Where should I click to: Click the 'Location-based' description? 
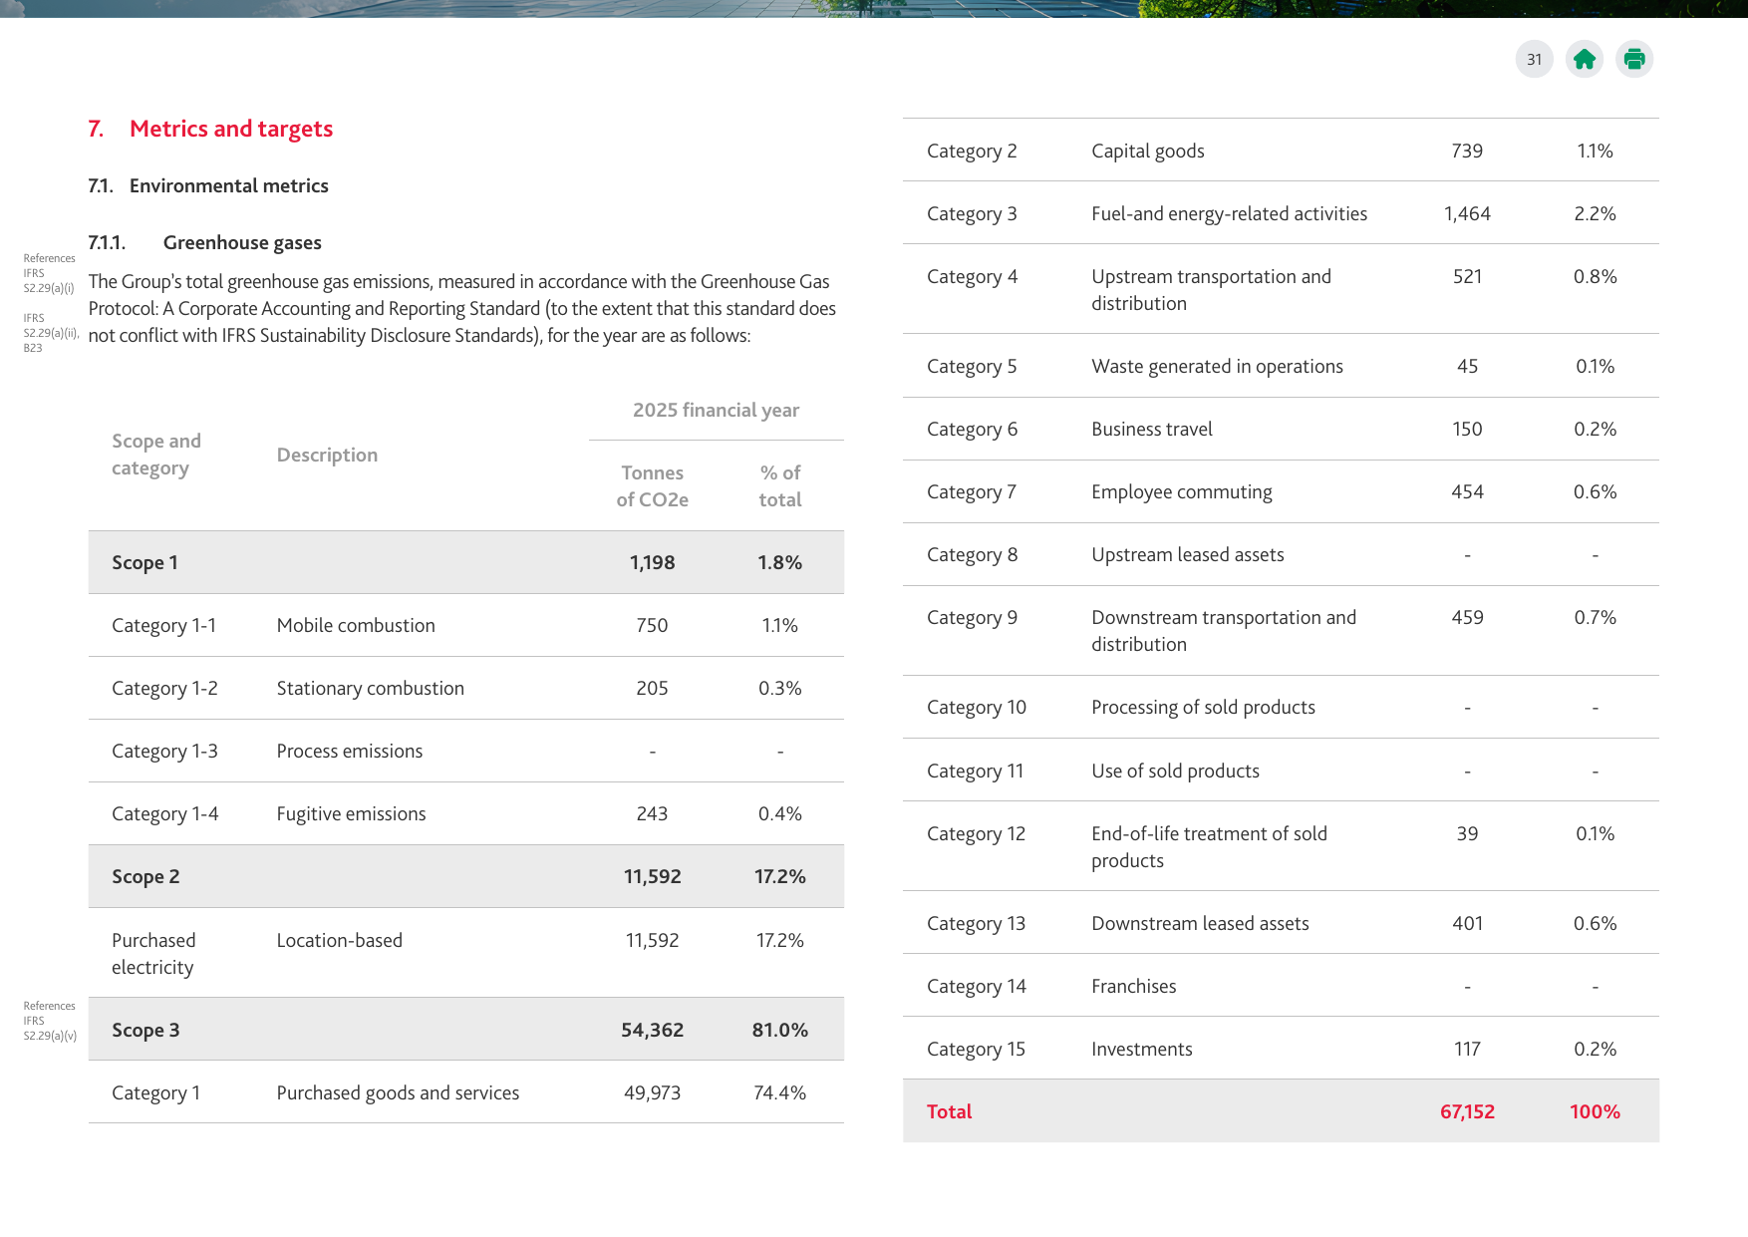click(339, 940)
